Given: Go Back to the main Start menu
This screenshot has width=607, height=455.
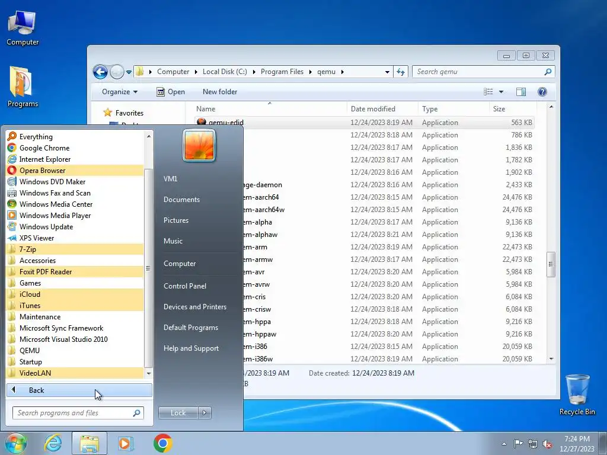Looking at the screenshot, I should [79, 390].
